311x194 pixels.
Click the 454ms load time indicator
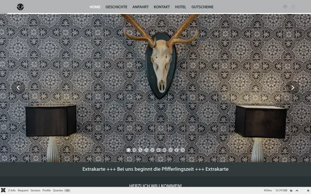(268, 190)
